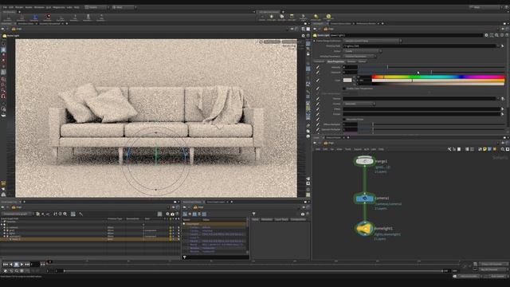Viewport: 510px width, 287px height.
Task: Click the Area Light shelf tool
Action: [292, 18]
